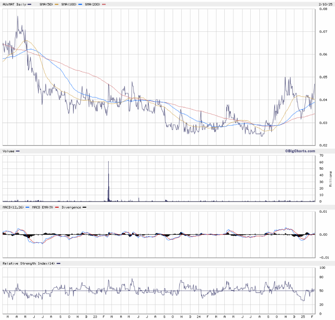The image size is (335, 320).
Task: Click the 0.08 price axis label
Action: click(321, 9)
